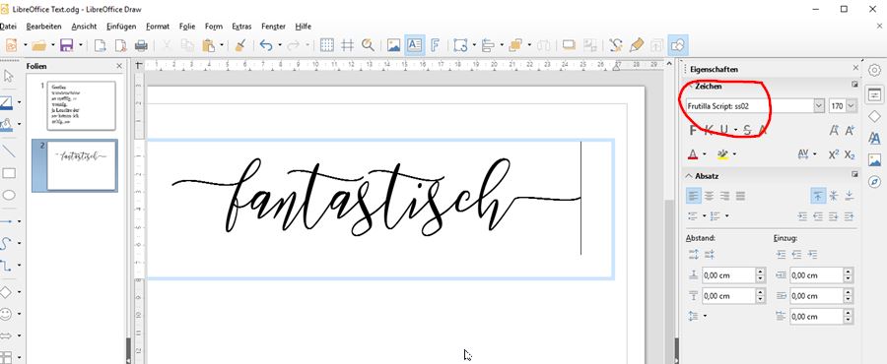887x364 pixels.
Task: Expand the font name dropdown
Action: (819, 105)
